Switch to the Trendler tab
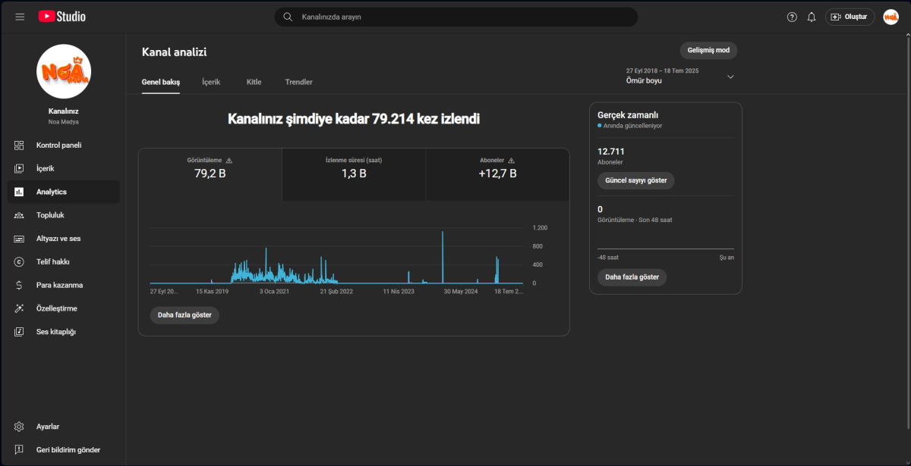Screen dimensions: 911x466 tap(298, 82)
